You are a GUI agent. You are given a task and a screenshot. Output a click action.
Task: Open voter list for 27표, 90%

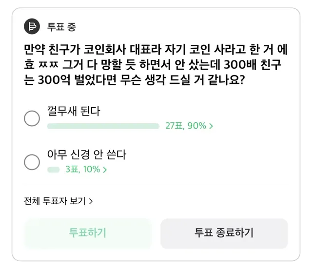(186, 126)
